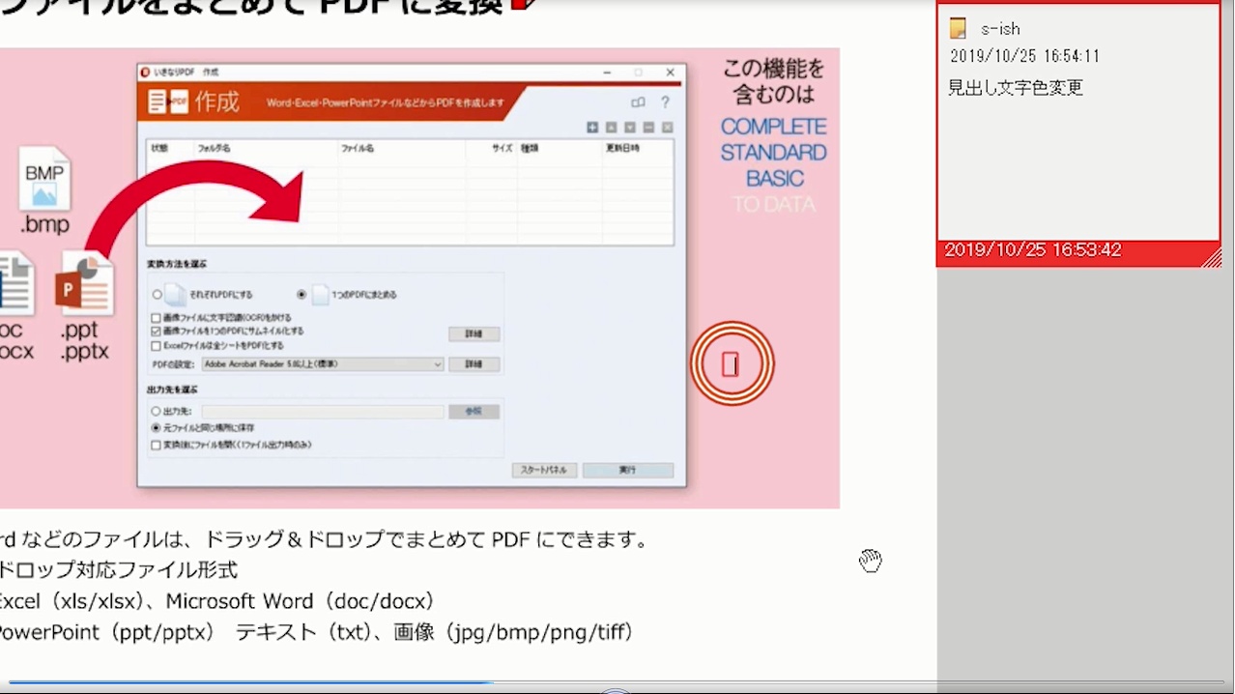Remove a file using the minus icon
Image resolution: width=1235 pixels, height=694 pixels.
[647, 127]
